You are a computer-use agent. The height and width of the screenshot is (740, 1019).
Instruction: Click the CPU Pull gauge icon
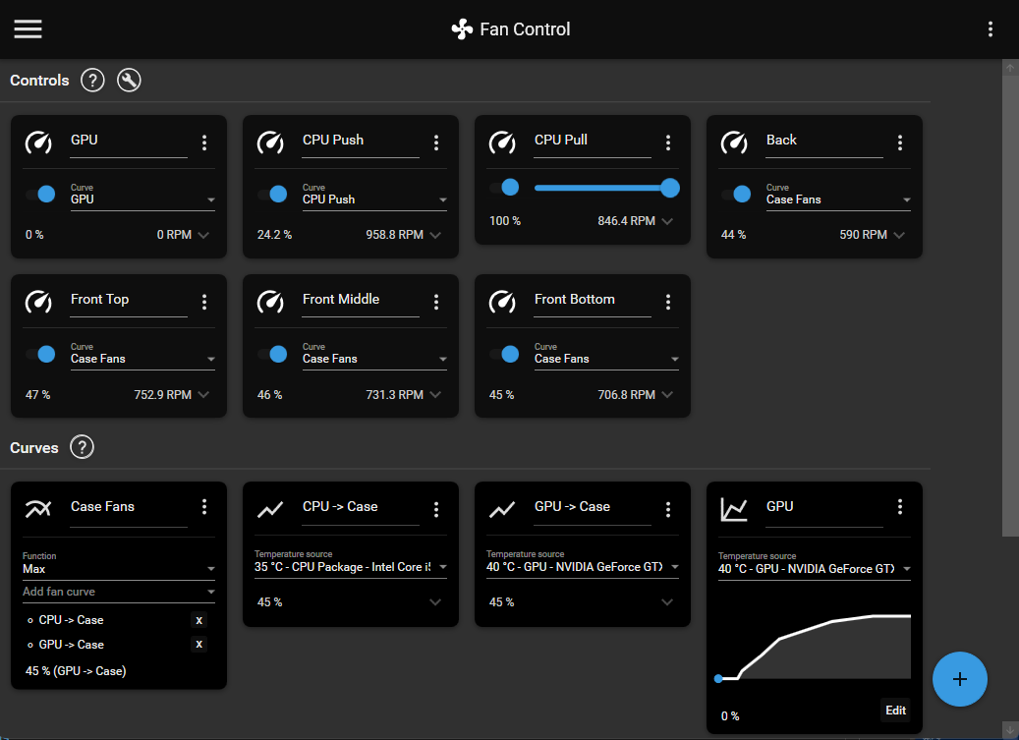[502, 142]
